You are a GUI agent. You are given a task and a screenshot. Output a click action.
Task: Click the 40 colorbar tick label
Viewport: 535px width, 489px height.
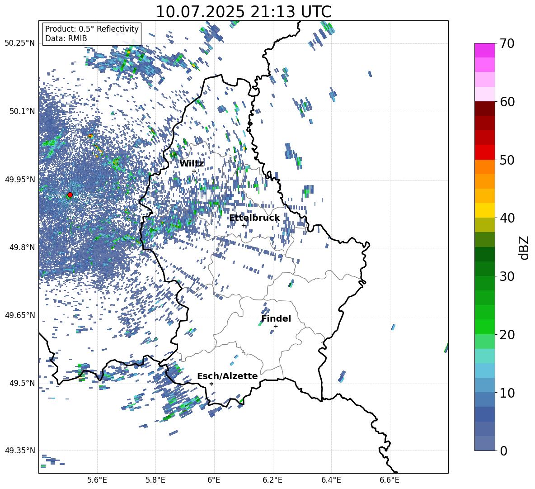click(x=507, y=218)
